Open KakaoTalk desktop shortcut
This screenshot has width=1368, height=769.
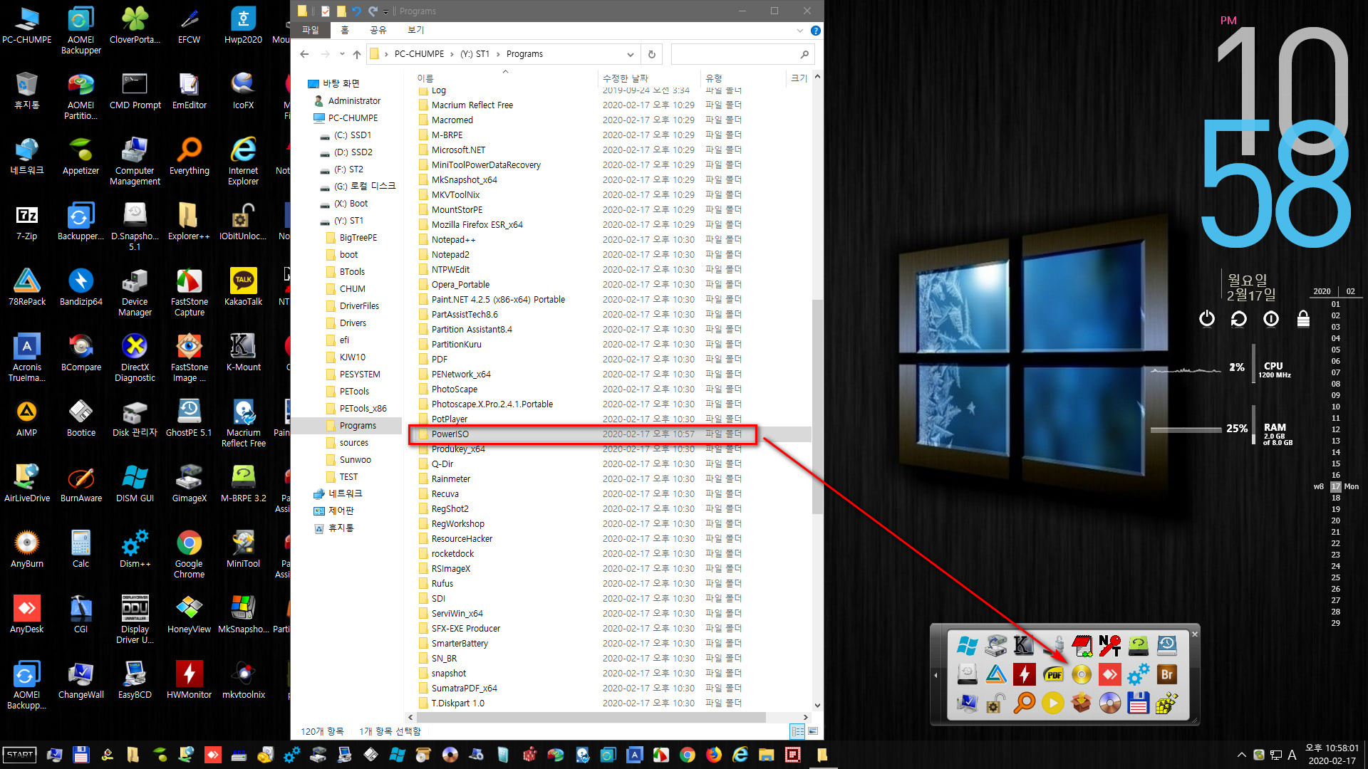tap(243, 287)
